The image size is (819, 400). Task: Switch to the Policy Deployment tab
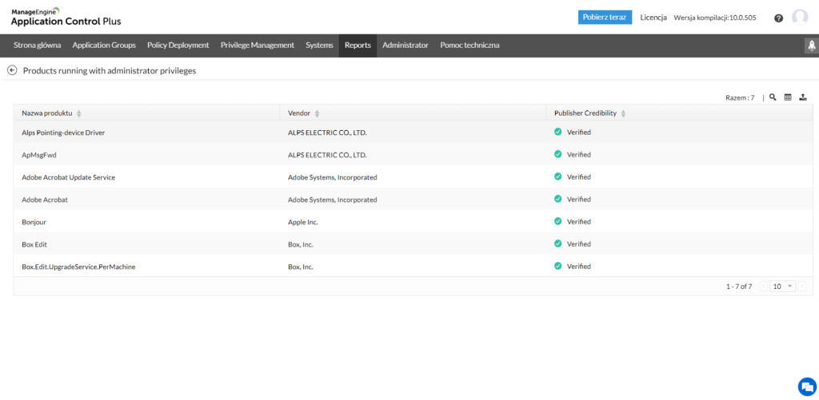coord(178,46)
